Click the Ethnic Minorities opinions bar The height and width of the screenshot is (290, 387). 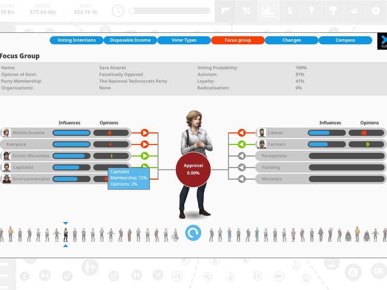(111, 156)
